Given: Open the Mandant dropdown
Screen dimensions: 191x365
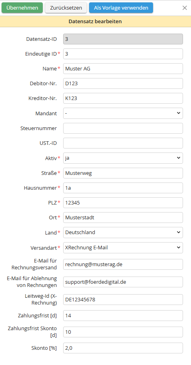Looking at the screenshot, I should click(123, 113).
